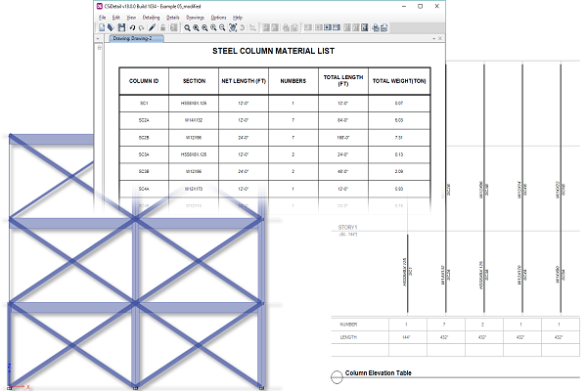
Task: Open the File menu
Action: point(102,18)
